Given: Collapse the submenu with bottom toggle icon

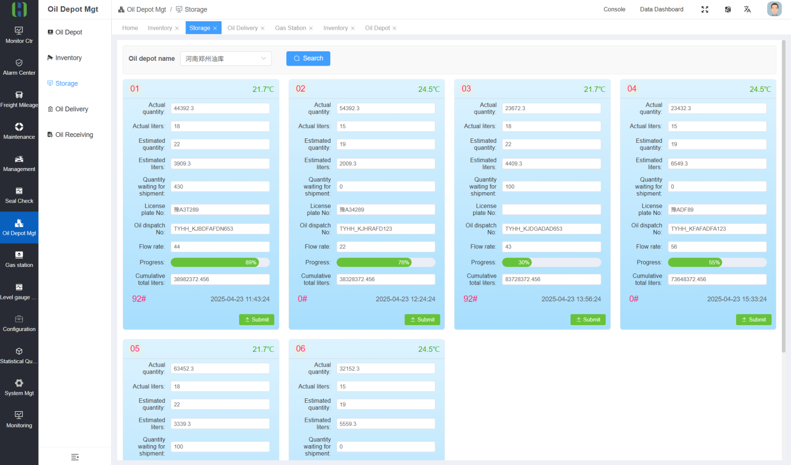Looking at the screenshot, I should click(x=75, y=457).
